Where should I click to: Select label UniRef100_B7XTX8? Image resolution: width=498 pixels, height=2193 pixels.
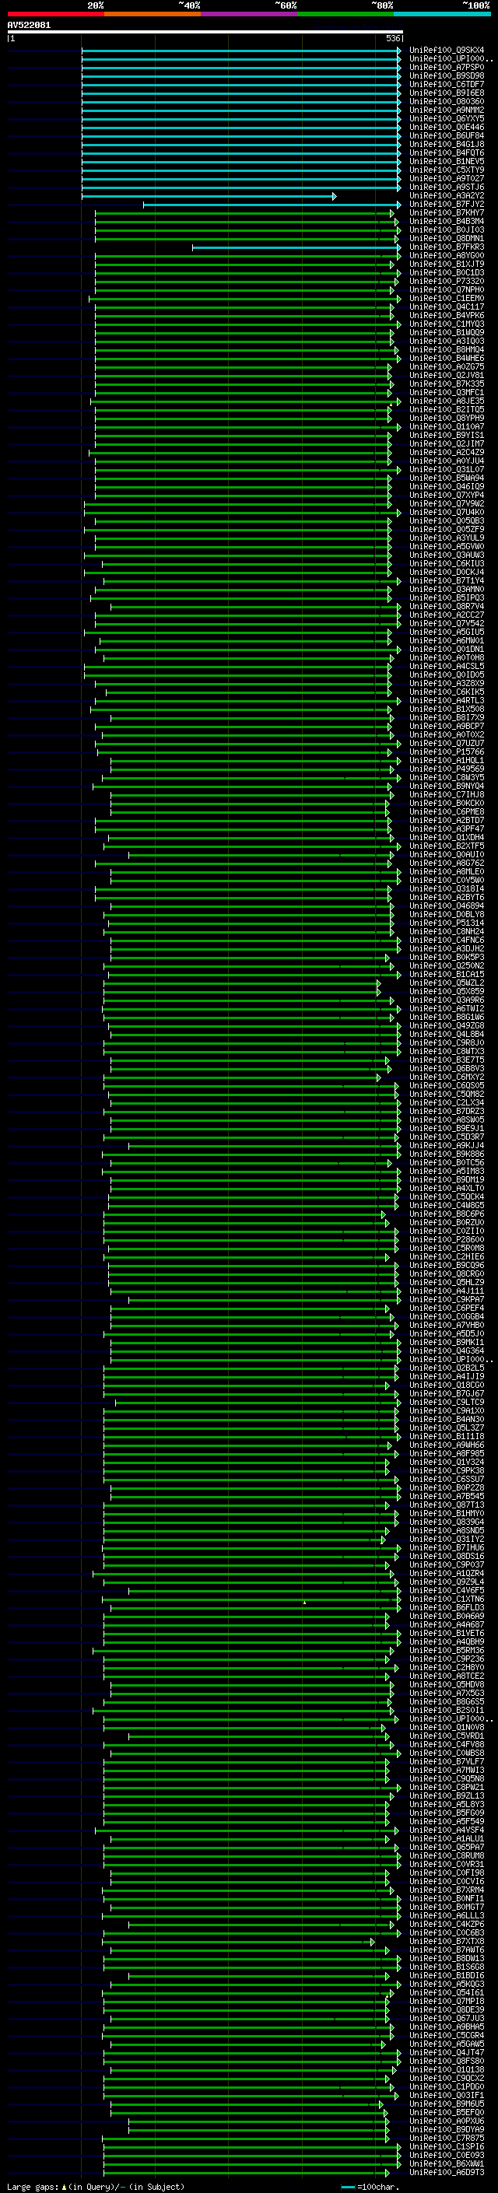(x=447, y=1941)
